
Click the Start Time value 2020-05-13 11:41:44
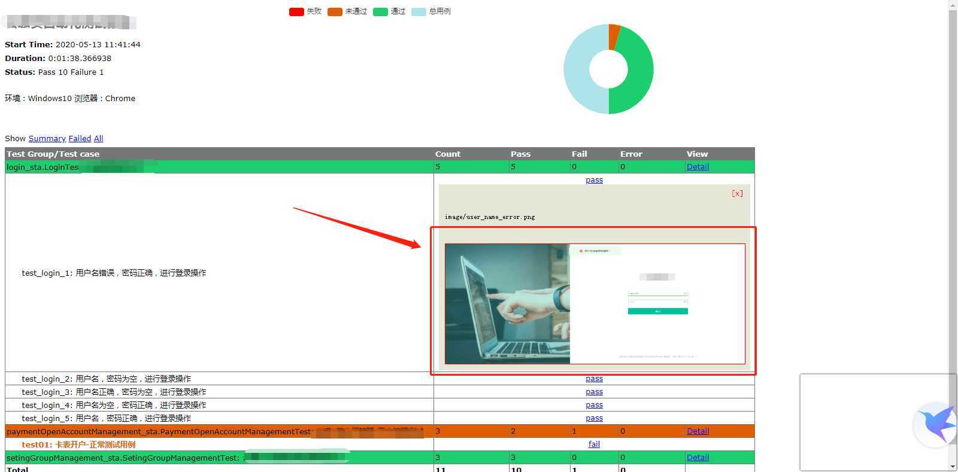[98, 44]
